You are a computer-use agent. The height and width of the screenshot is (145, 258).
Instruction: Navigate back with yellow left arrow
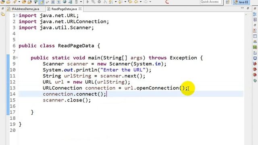(x=136, y=2)
